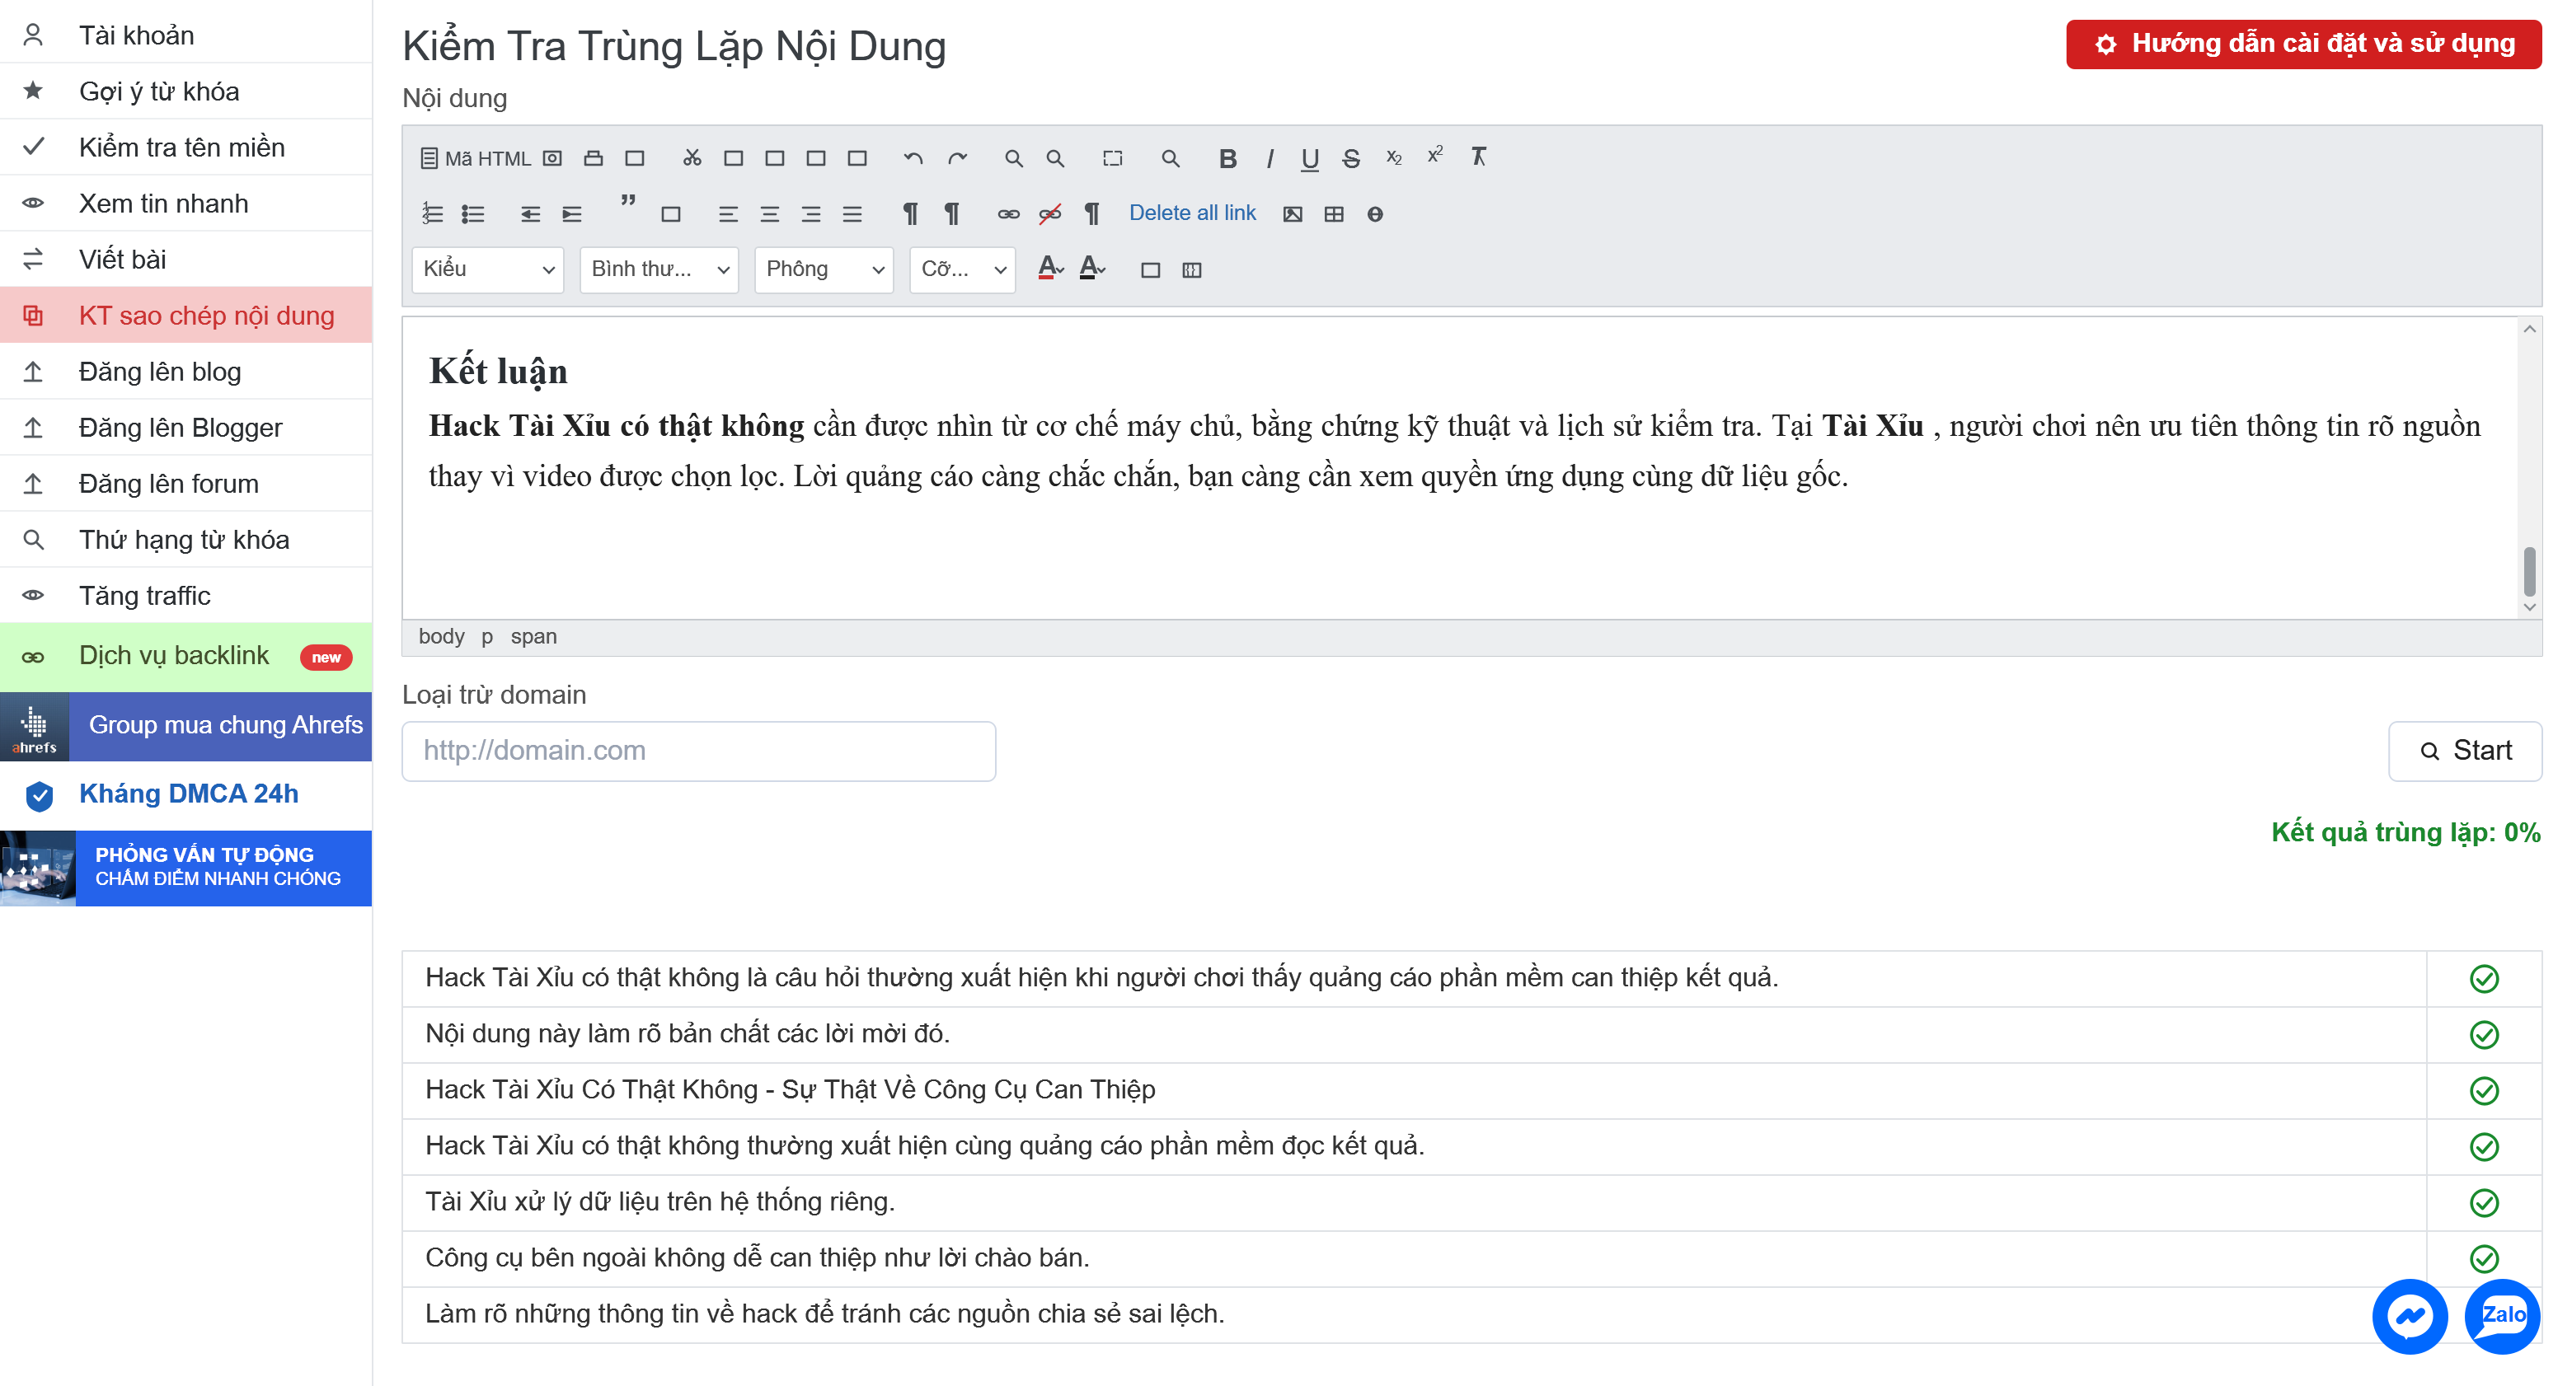Click the span element in editor path bar

coord(533,635)
